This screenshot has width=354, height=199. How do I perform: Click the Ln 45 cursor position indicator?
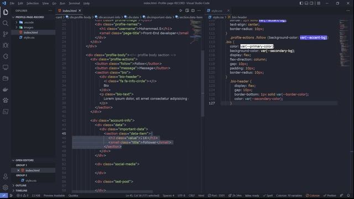click(143, 196)
